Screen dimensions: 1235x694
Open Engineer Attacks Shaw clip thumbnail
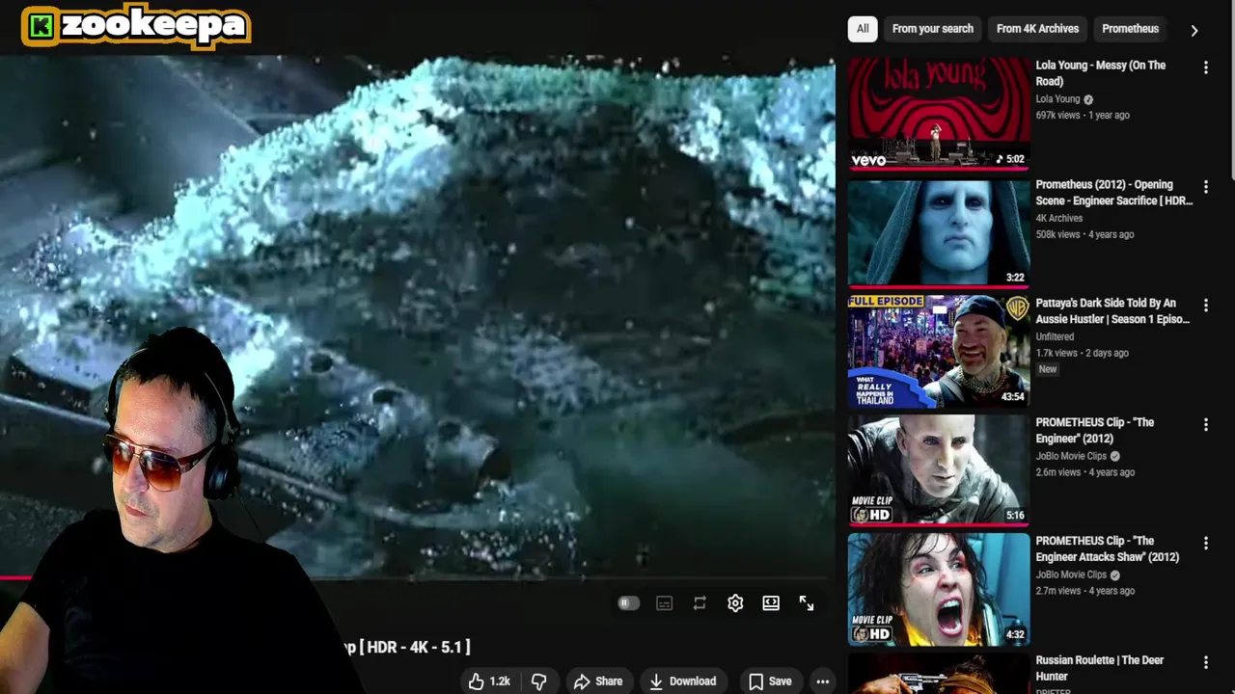coord(939,590)
